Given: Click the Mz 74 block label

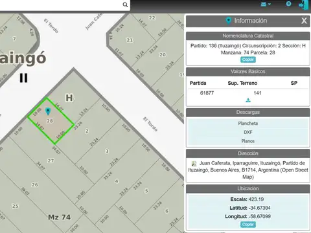Looking at the screenshot, I should coord(60,217).
